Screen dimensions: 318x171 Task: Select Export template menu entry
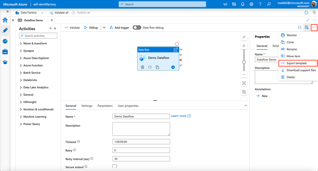298,63
